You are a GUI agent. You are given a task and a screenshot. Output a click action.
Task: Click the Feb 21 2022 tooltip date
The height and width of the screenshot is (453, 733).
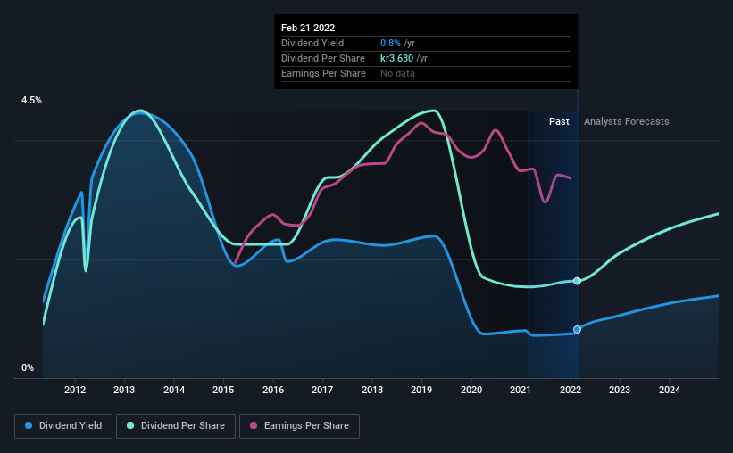tap(308, 28)
